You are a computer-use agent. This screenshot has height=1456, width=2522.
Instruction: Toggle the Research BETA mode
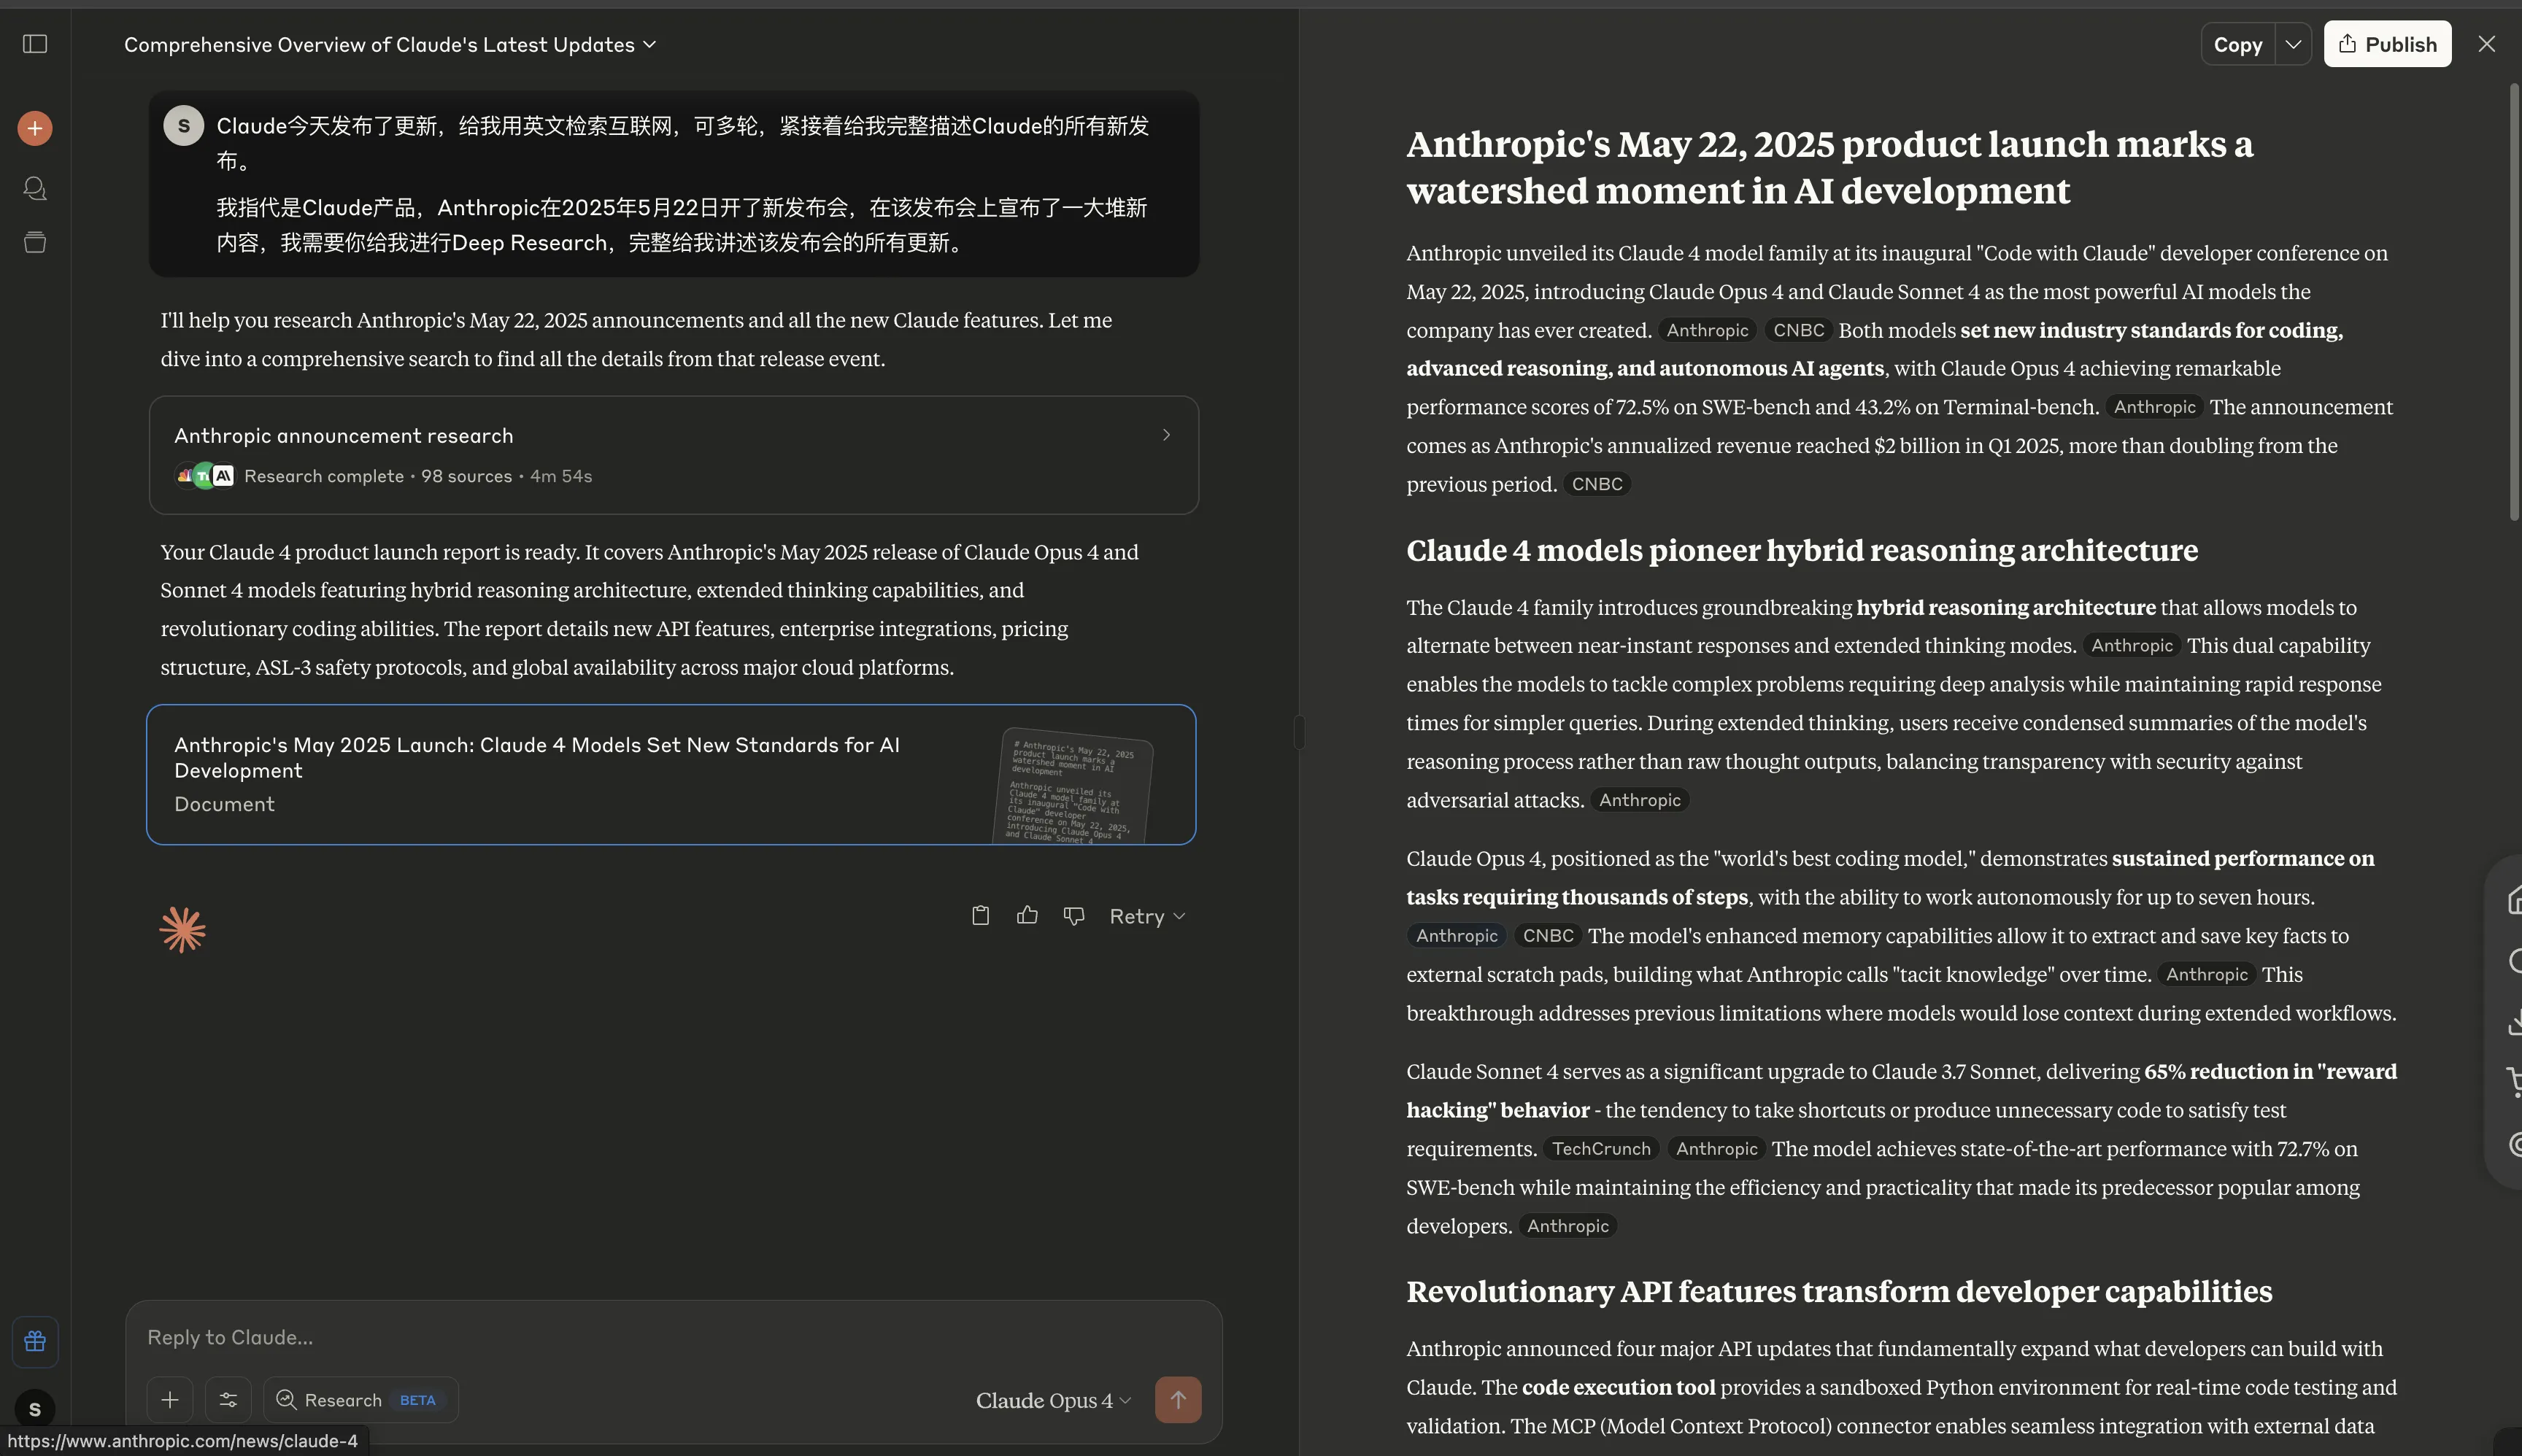click(361, 1400)
